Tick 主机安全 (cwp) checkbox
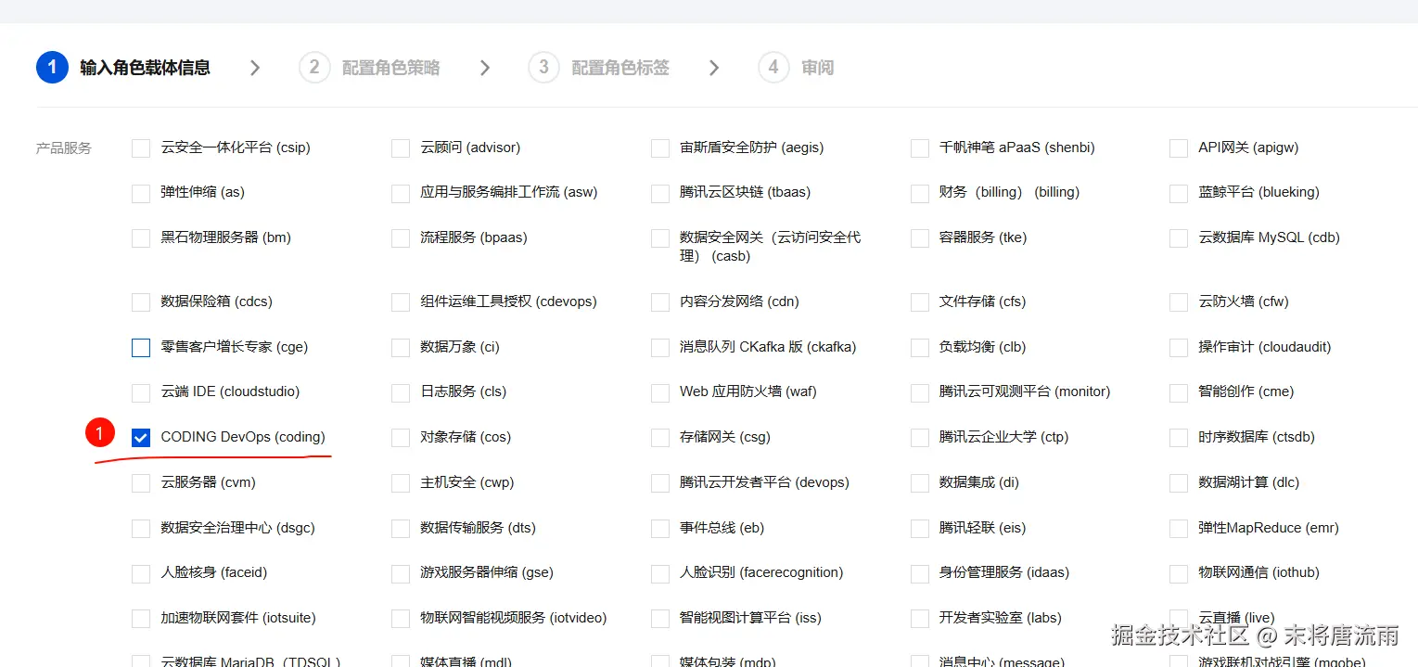 [x=401, y=483]
